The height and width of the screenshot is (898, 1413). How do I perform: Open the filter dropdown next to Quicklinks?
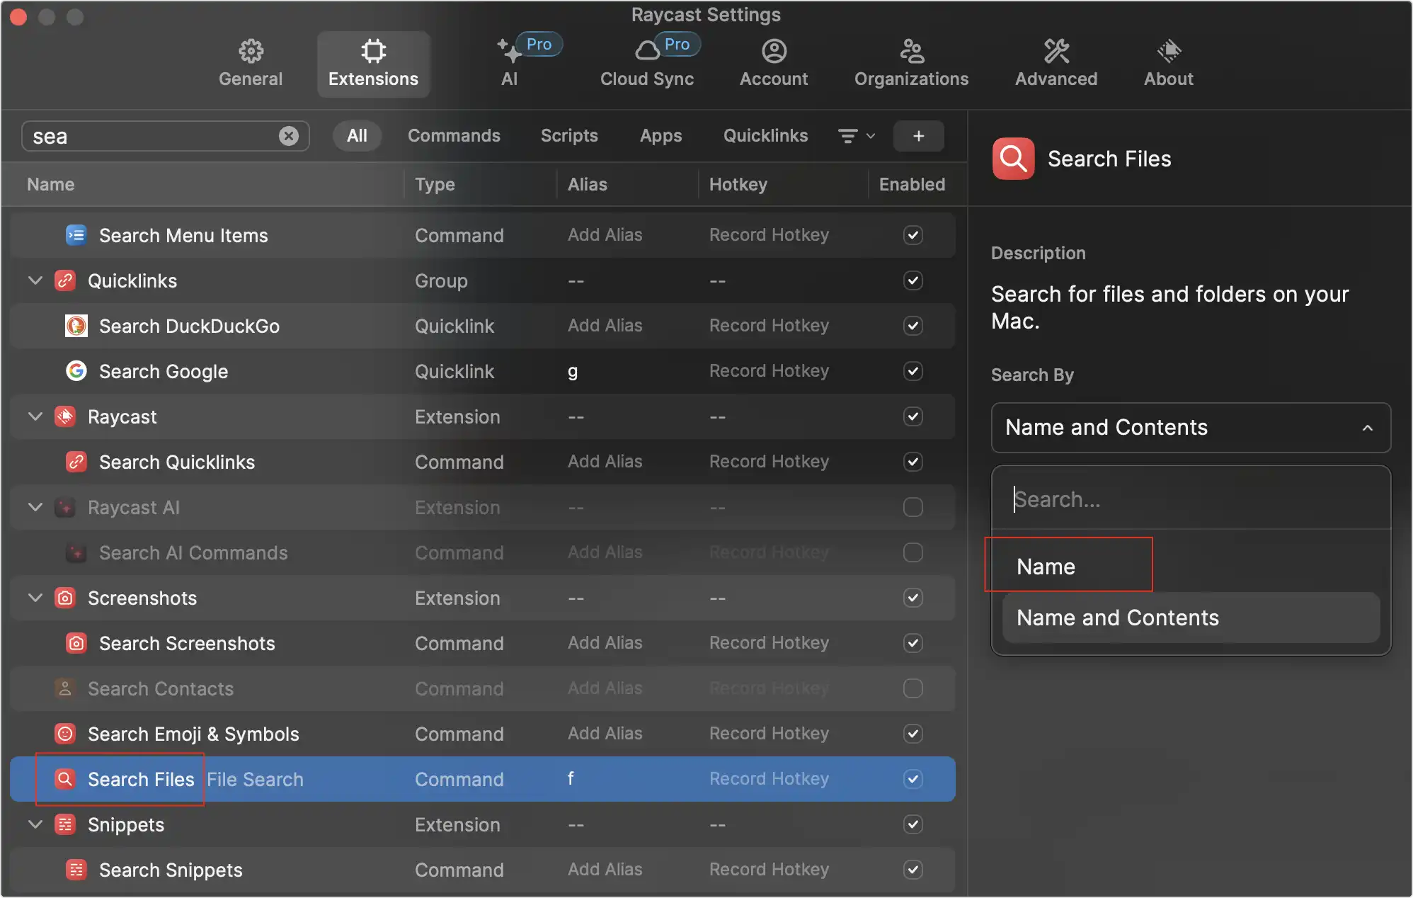[856, 136]
